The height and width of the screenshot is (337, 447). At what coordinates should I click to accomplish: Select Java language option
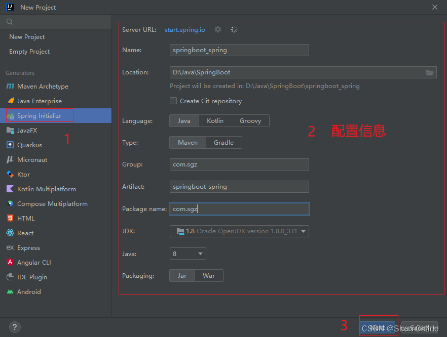coord(184,120)
